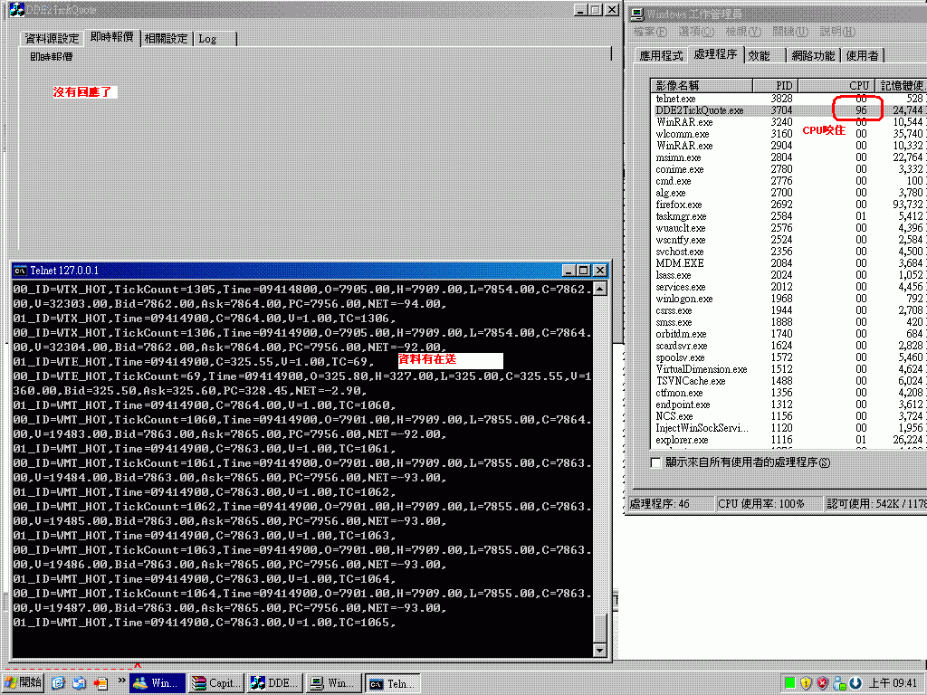
Task: Sort processes by 記憶體使用 column header
Action: click(901, 86)
